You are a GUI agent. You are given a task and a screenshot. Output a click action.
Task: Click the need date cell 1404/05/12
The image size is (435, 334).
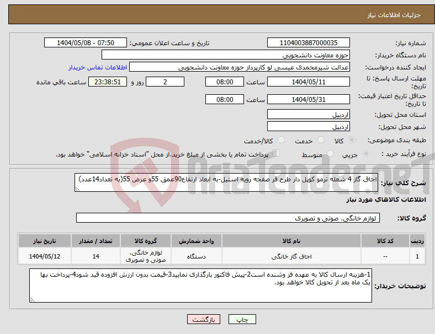[44, 256]
